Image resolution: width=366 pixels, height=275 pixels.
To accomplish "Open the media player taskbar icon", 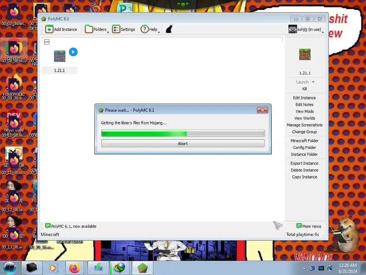I will tap(53, 268).
